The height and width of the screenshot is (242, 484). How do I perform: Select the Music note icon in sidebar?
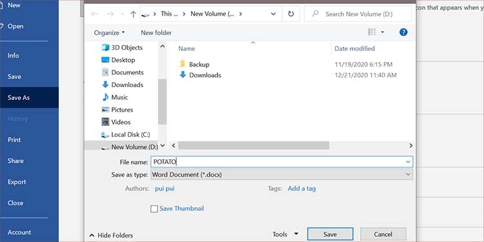click(x=106, y=97)
